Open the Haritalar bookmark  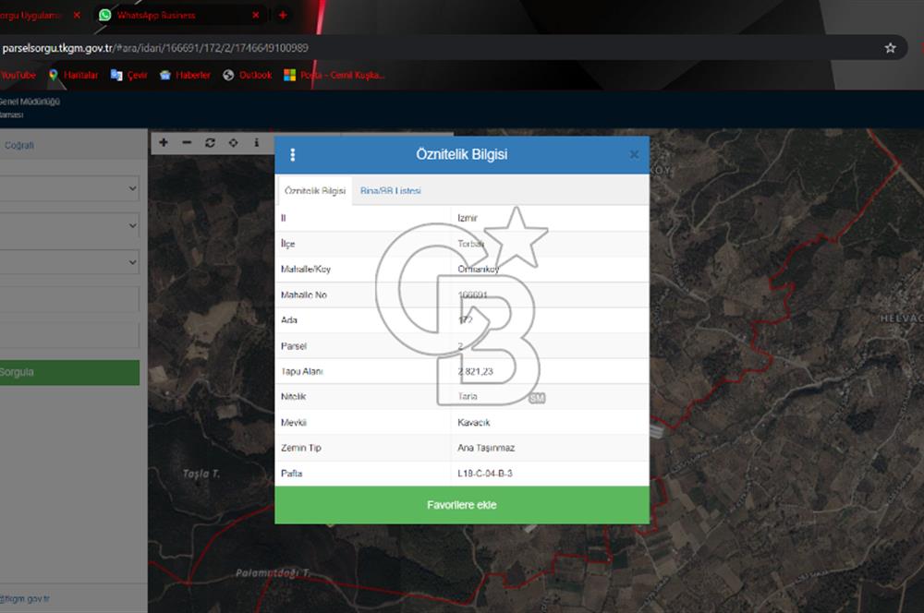click(73, 75)
